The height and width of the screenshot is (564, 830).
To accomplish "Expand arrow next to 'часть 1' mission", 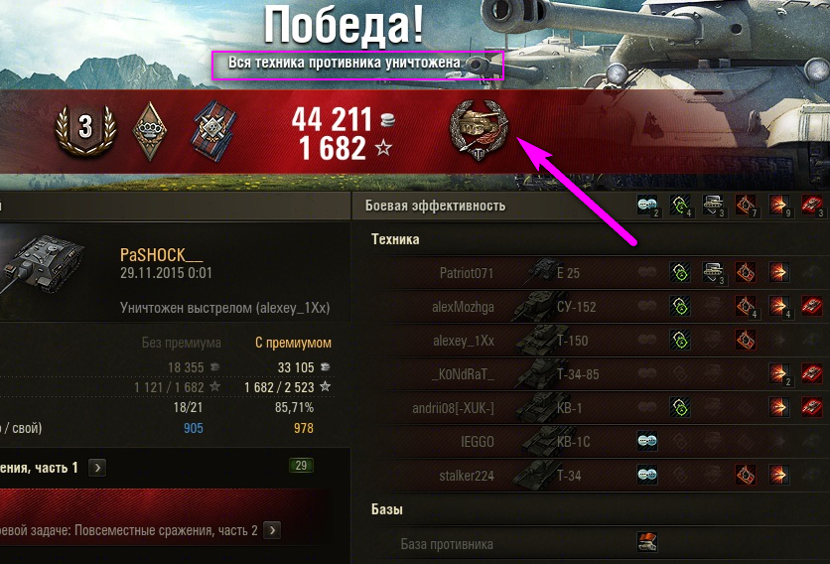I will pos(97,468).
